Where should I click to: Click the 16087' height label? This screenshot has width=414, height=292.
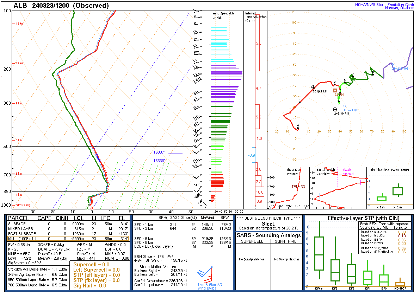pos(159,153)
